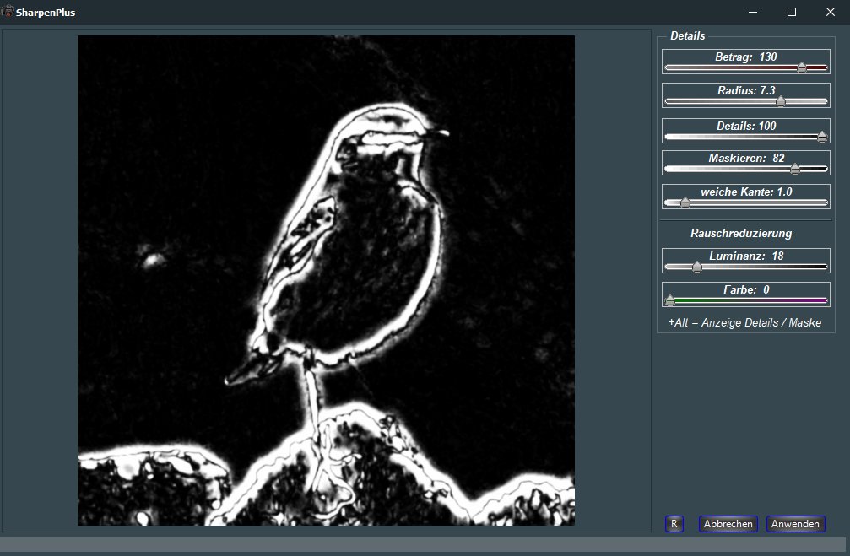Screen dimensions: 850x556
Task: Click the Maskieren slider handle
Action: 794,169
